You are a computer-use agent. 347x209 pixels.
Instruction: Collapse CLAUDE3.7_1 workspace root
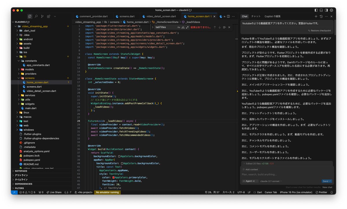pos(41,22)
